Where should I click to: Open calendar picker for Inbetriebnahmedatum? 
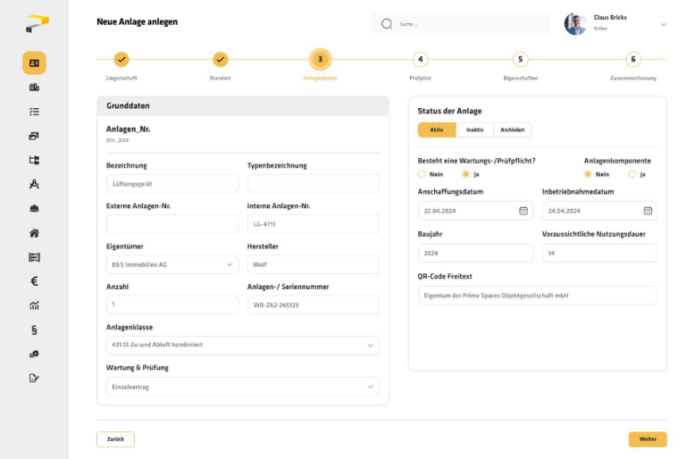(648, 211)
